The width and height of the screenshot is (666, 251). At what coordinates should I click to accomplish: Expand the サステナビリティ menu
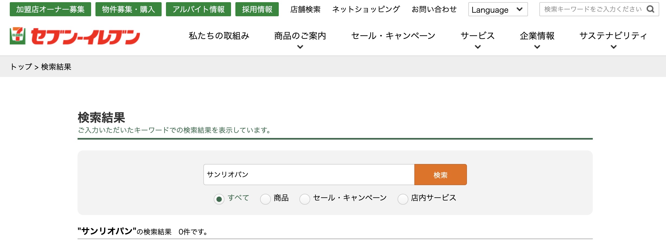pos(613,36)
